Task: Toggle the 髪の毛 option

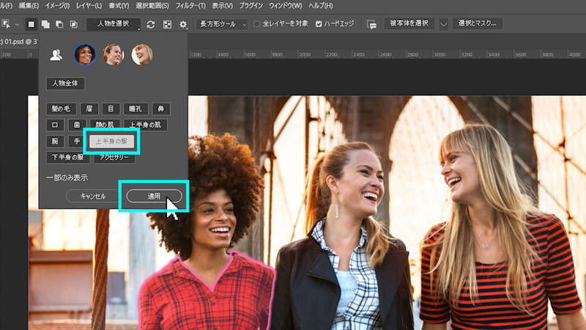Action: [x=62, y=109]
